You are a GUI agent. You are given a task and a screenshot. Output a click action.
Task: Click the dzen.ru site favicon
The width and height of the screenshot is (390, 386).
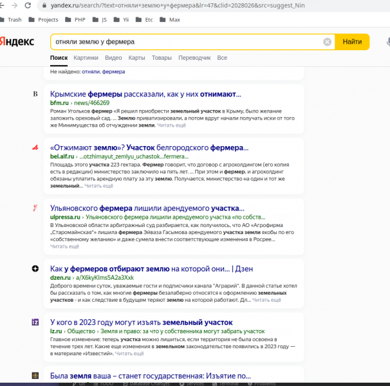click(35, 269)
